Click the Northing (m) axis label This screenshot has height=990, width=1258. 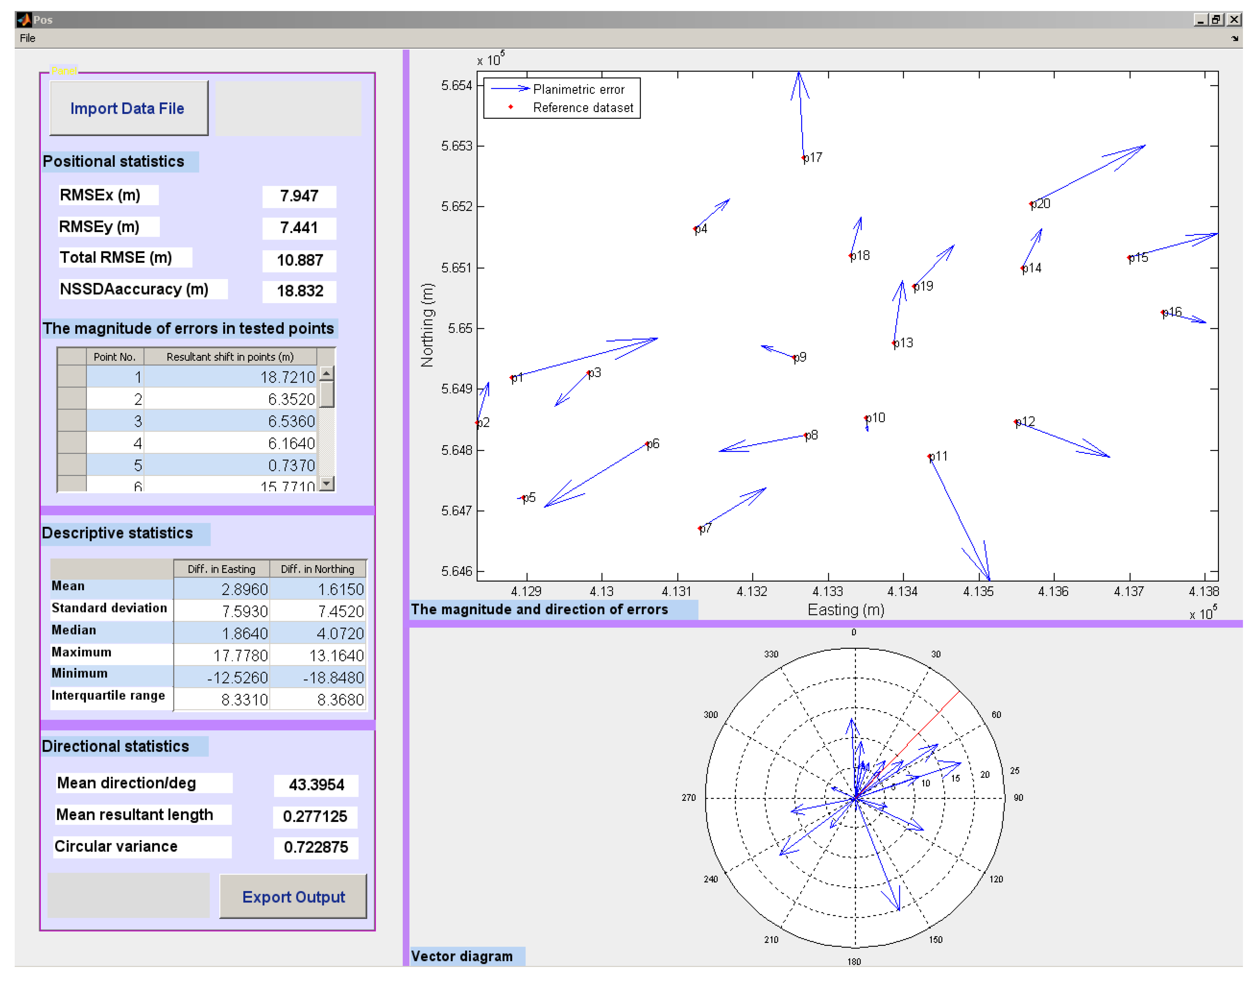[x=427, y=325]
